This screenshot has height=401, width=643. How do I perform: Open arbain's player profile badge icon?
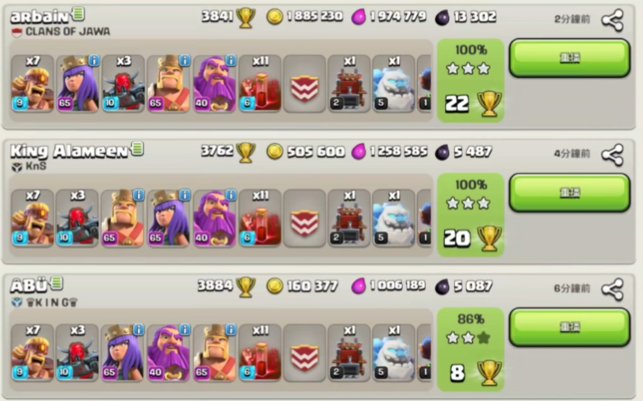[78, 14]
